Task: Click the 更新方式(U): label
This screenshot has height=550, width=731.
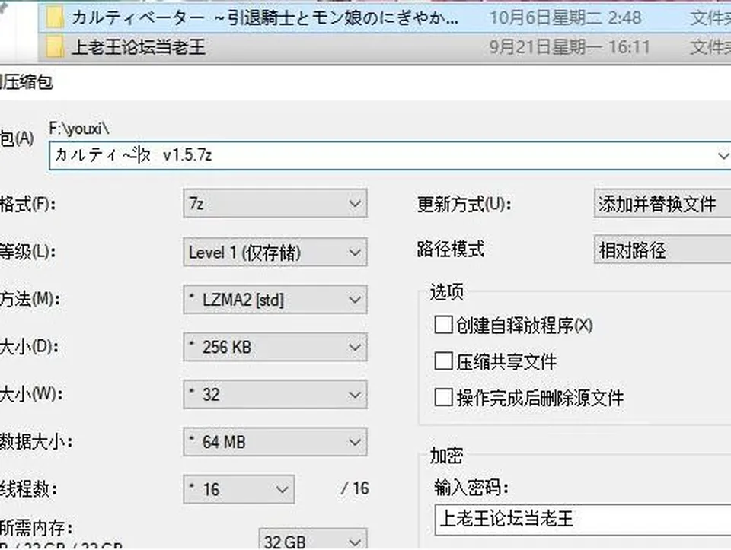Action: click(x=464, y=204)
